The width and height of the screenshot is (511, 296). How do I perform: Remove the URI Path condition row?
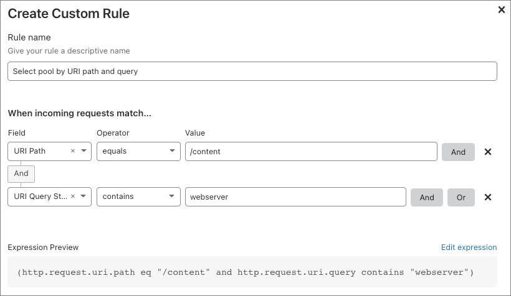point(488,152)
